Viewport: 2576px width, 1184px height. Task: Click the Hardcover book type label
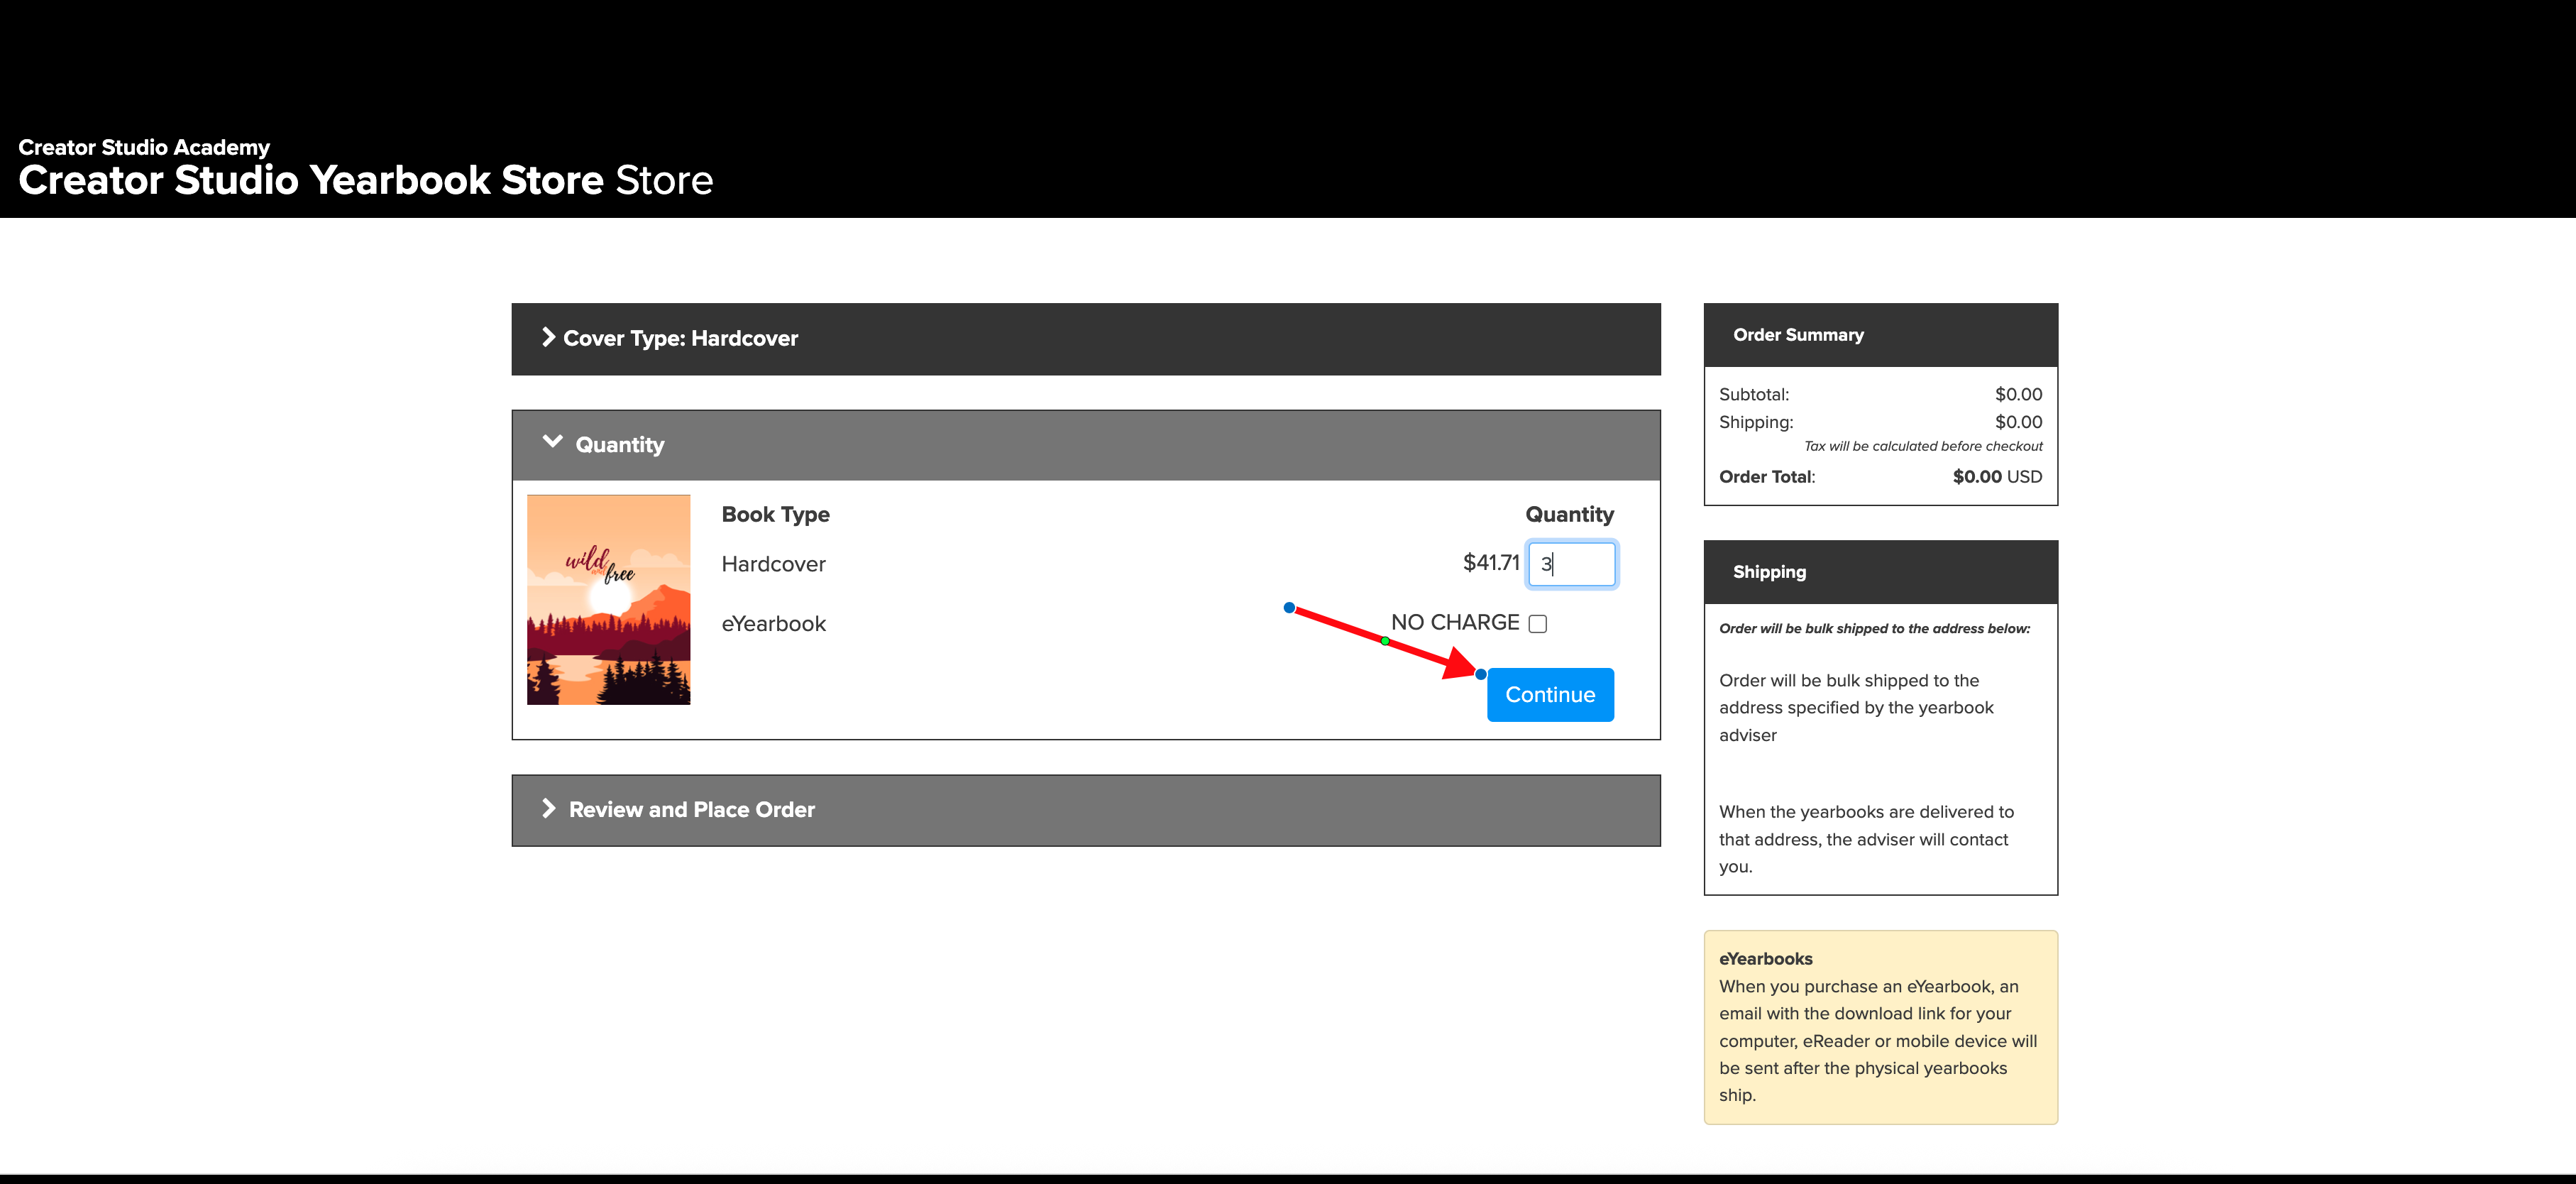(x=773, y=564)
